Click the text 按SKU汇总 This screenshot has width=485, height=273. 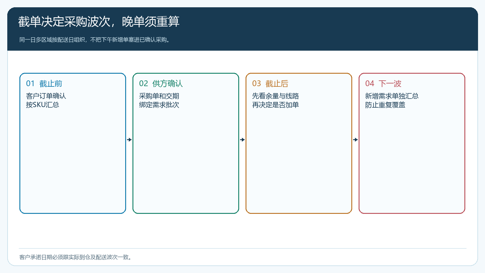click(42, 105)
